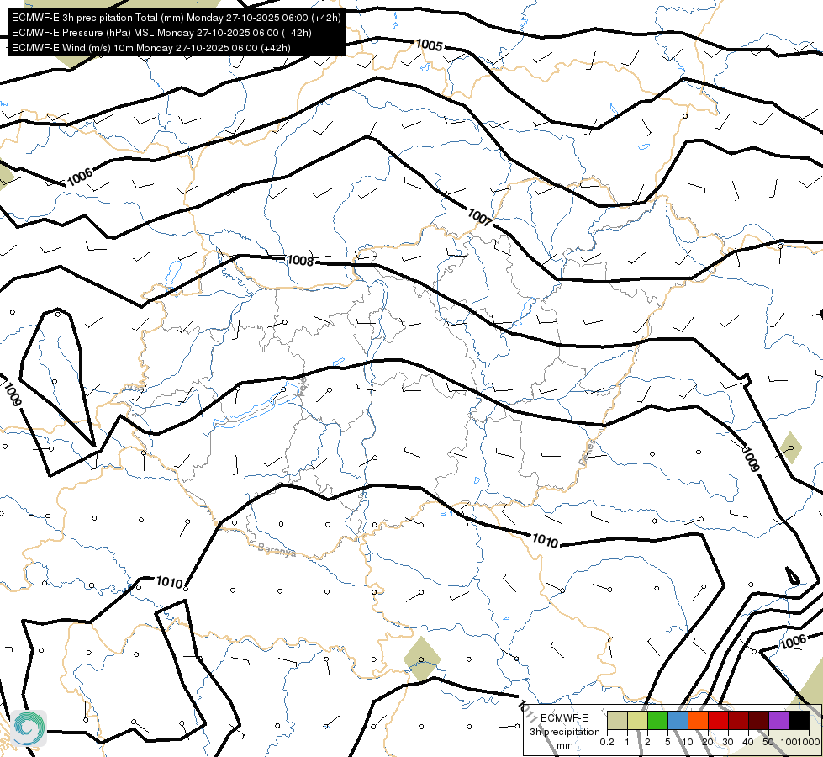This screenshot has height=757, width=823.
Task: Click the black 100 mm legend swatch
Action: pyautogui.click(x=799, y=721)
